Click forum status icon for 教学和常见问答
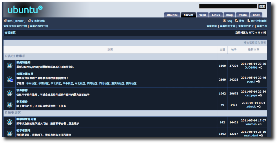This screenshot has height=144, width=278. (x=10, y=122)
